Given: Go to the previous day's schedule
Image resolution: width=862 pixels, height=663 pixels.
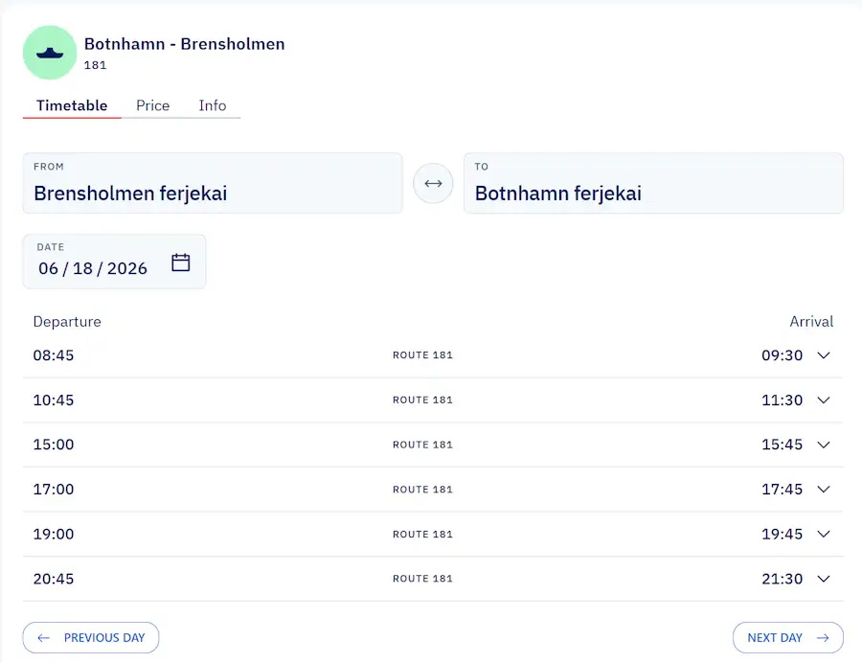Looking at the screenshot, I should coord(91,637).
